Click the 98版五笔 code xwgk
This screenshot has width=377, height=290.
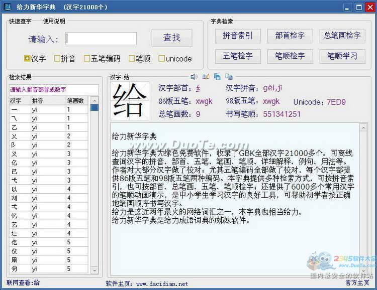coord(271,101)
